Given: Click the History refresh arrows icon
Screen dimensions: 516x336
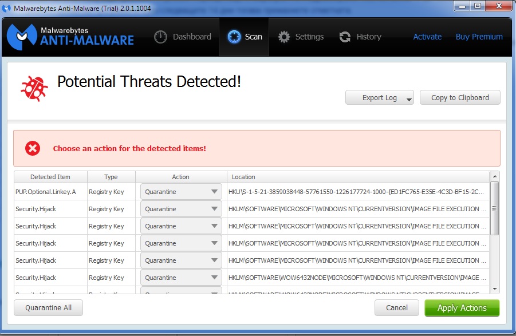Looking at the screenshot, I should click(x=345, y=37).
